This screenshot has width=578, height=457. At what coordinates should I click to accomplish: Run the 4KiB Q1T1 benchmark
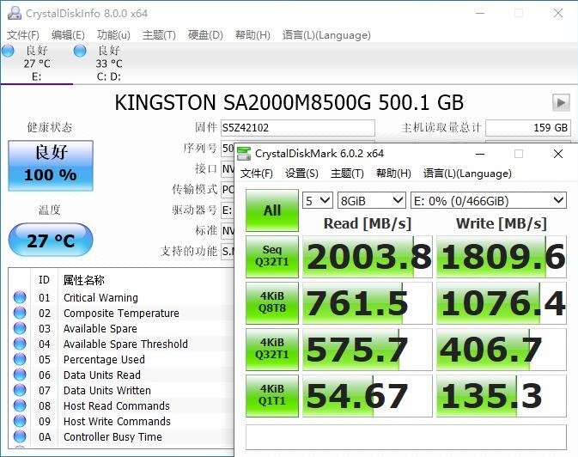click(272, 396)
